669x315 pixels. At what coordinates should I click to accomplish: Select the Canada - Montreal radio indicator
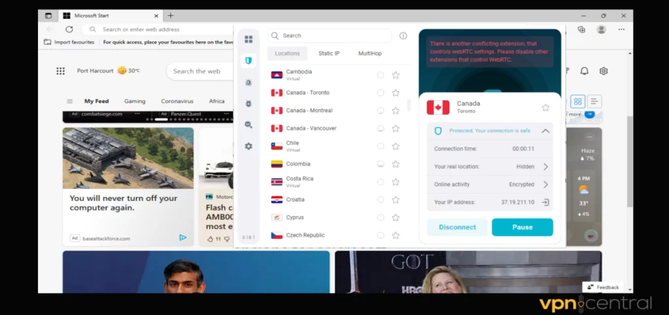click(380, 111)
